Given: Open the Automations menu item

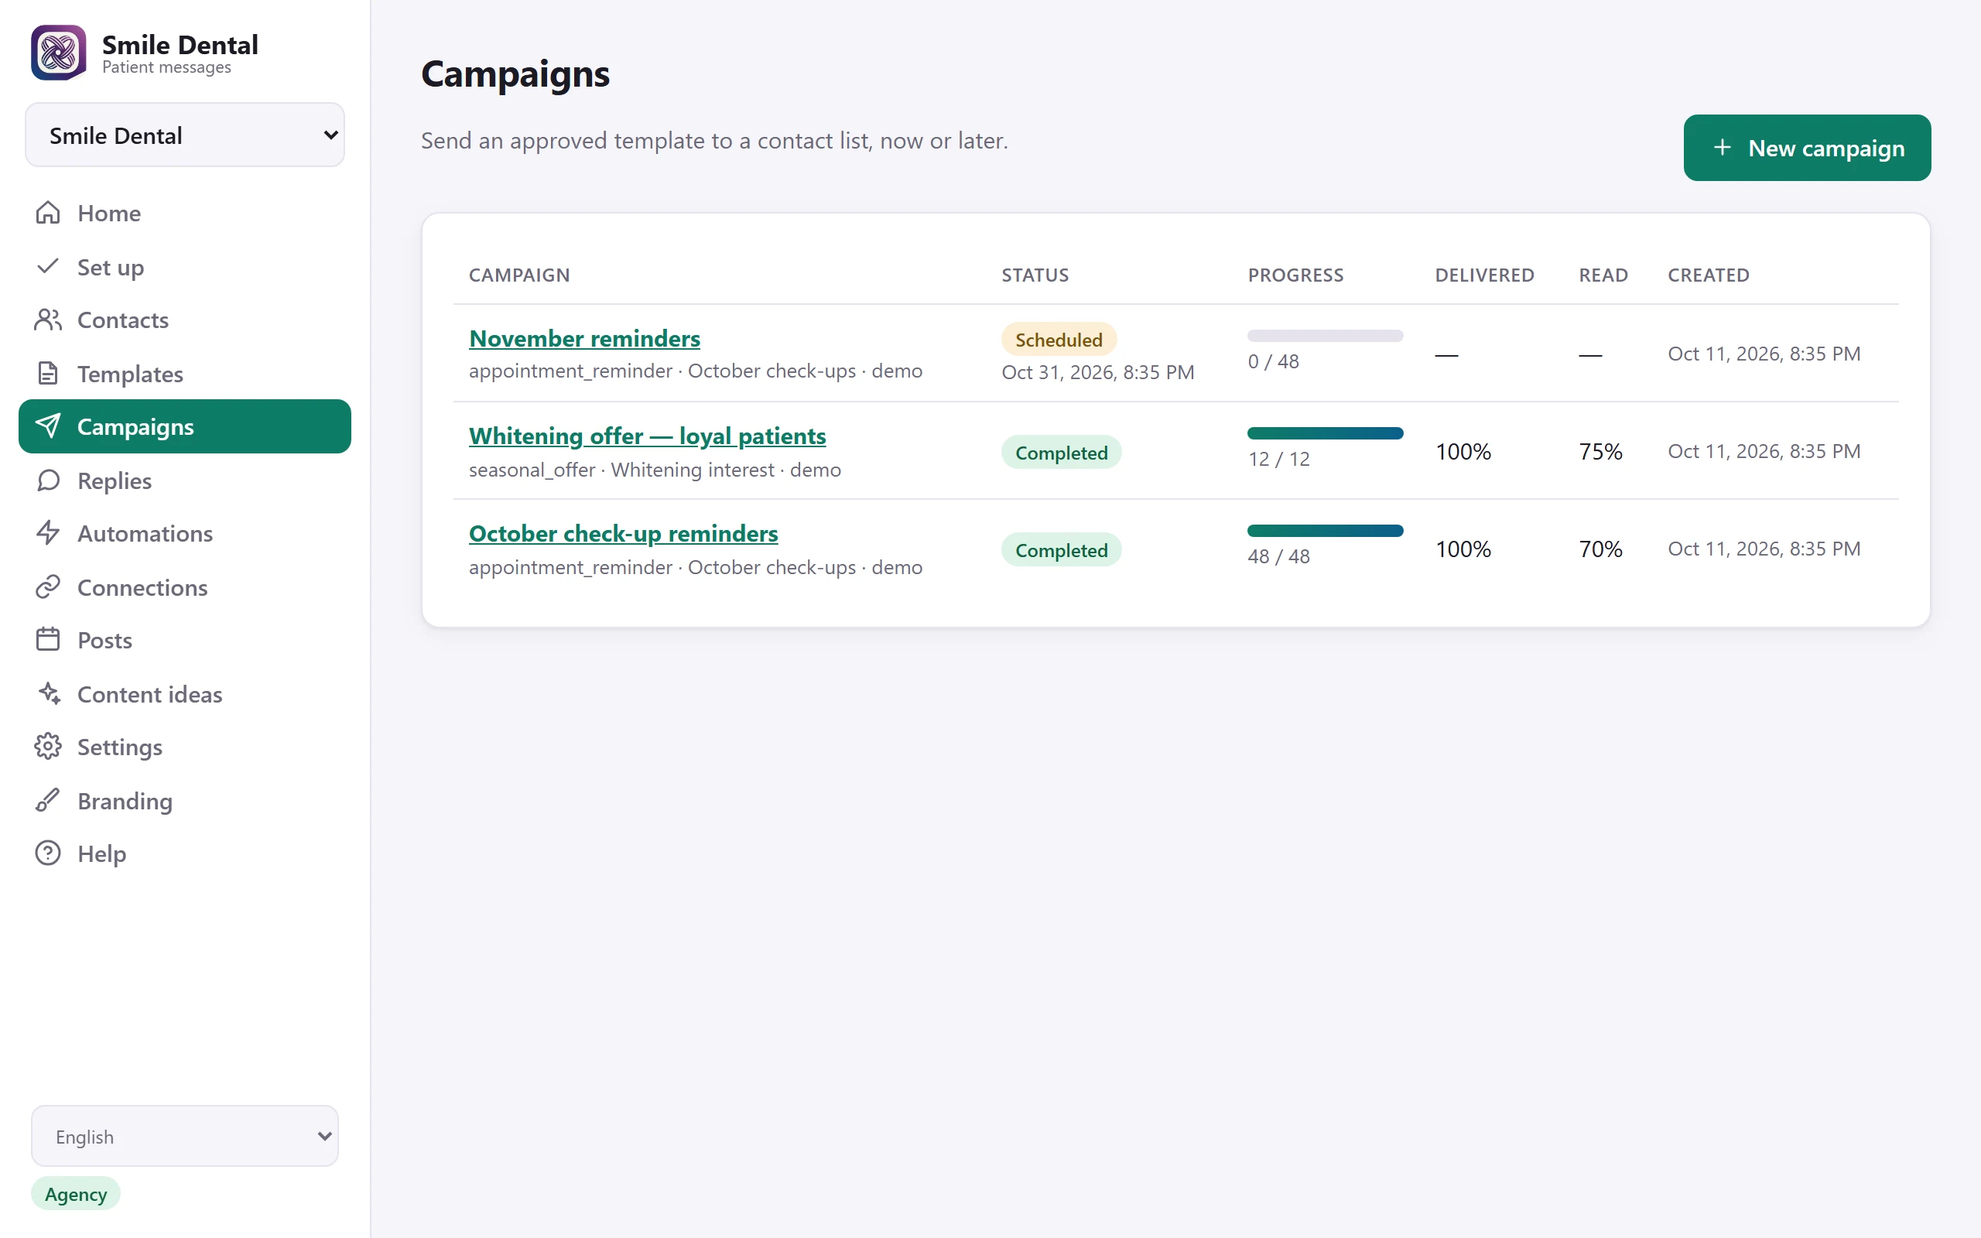Looking at the screenshot, I should tap(185, 533).
